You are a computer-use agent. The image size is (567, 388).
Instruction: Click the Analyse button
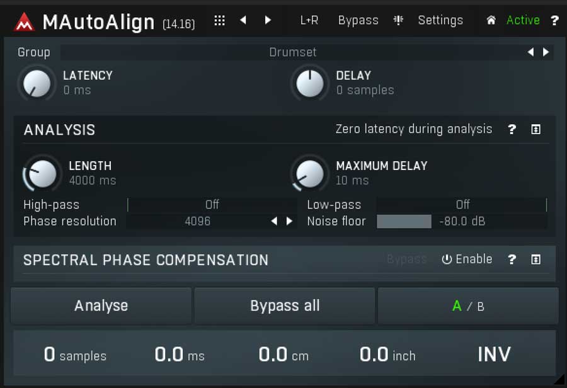[101, 306]
